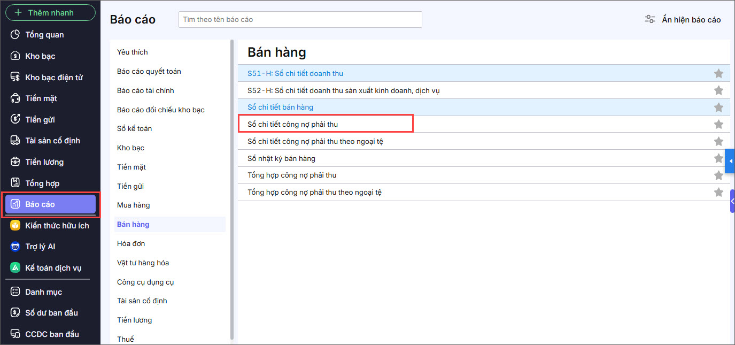The image size is (735, 345).
Task: Open Tổng hợp công nợ phải thu report
Action: pyautogui.click(x=292, y=175)
